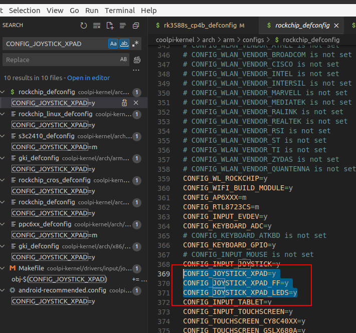Open s3c2410_defconfig match CONFIG_JOYSTICK_XPAD=m

[55, 147]
